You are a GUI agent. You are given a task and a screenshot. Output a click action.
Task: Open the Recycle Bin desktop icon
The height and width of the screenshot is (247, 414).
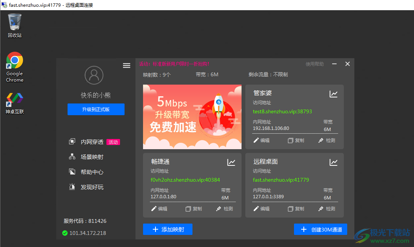(x=14, y=26)
